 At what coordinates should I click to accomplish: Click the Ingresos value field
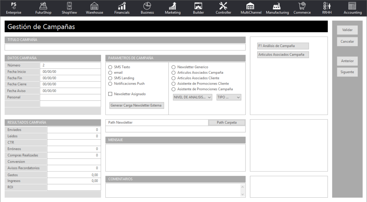point(74,181)
